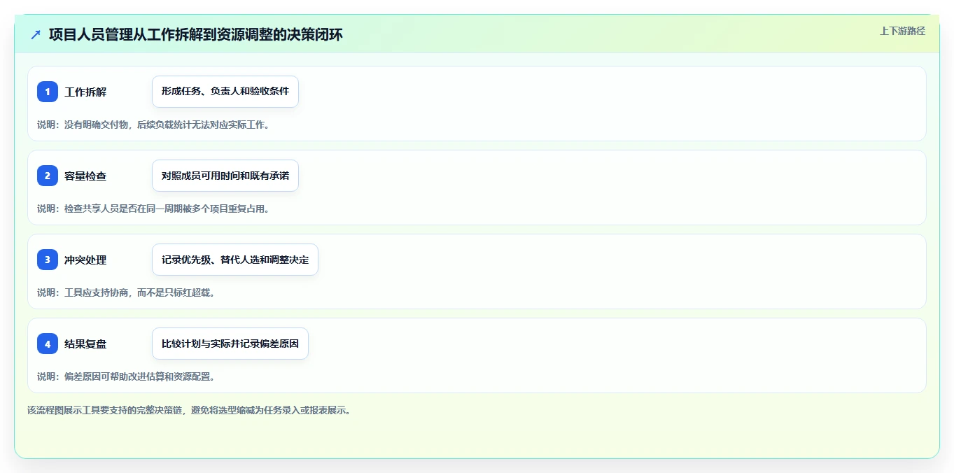
Task: Click the 比较计划与实际并记录偏差原因 box
Action: click(x=230, y=344)
